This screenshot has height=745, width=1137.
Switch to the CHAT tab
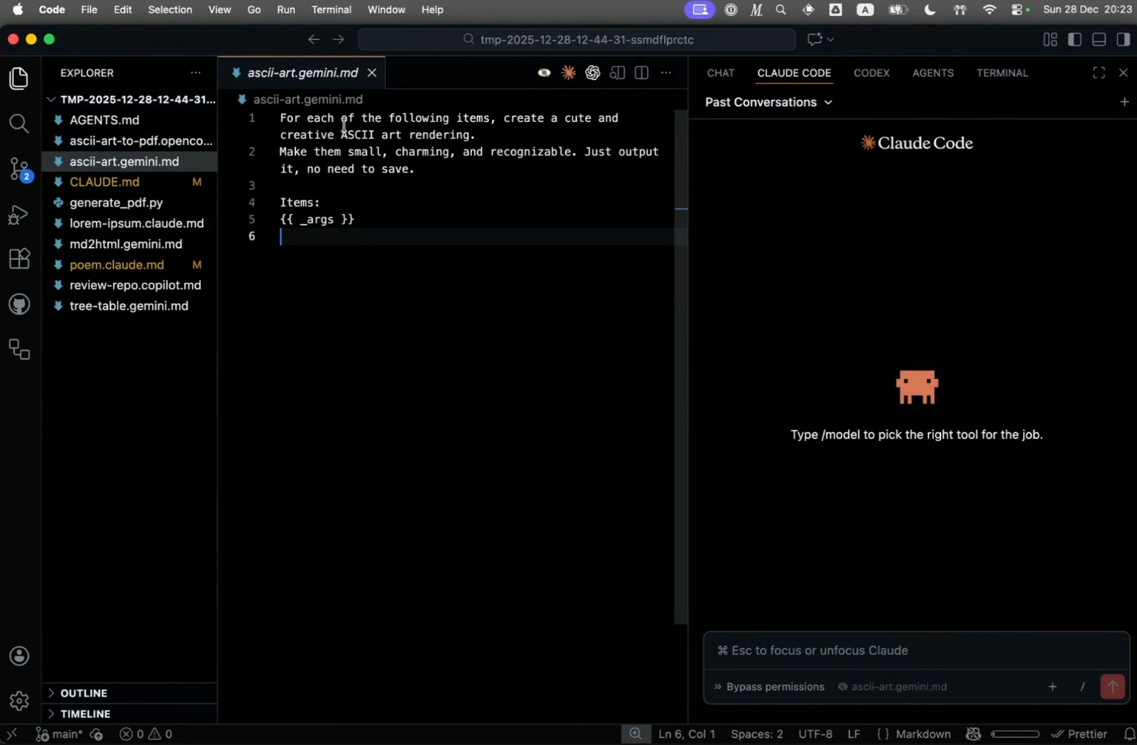click(721, 73)
